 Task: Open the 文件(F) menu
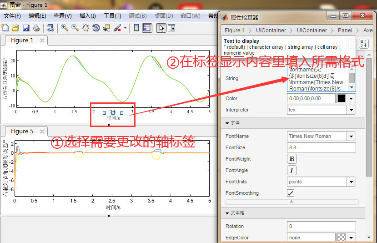pos(12,16)
